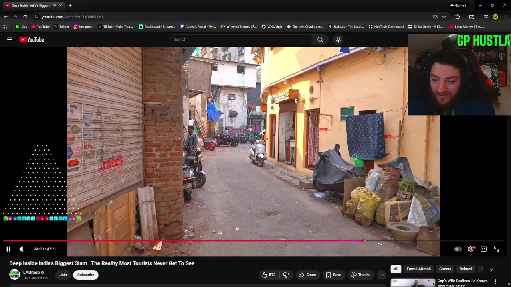Open LADmob channel name link
Image resolution: width=511 pixels, height=287 pixels.
click(31, 273)
